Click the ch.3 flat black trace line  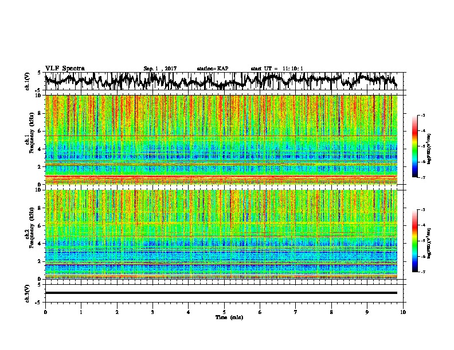[x=221, y=293]
